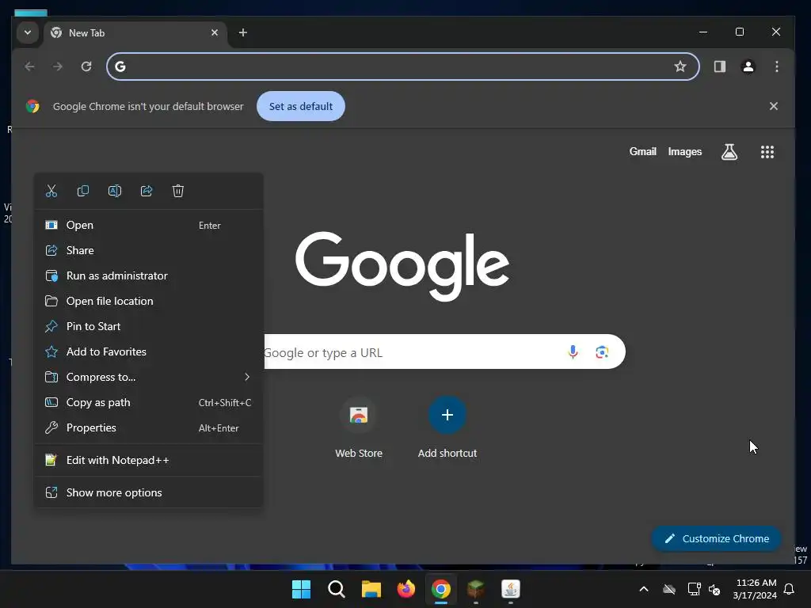Choose Run as administrator
811x608 pixels.
pos(148,276)
